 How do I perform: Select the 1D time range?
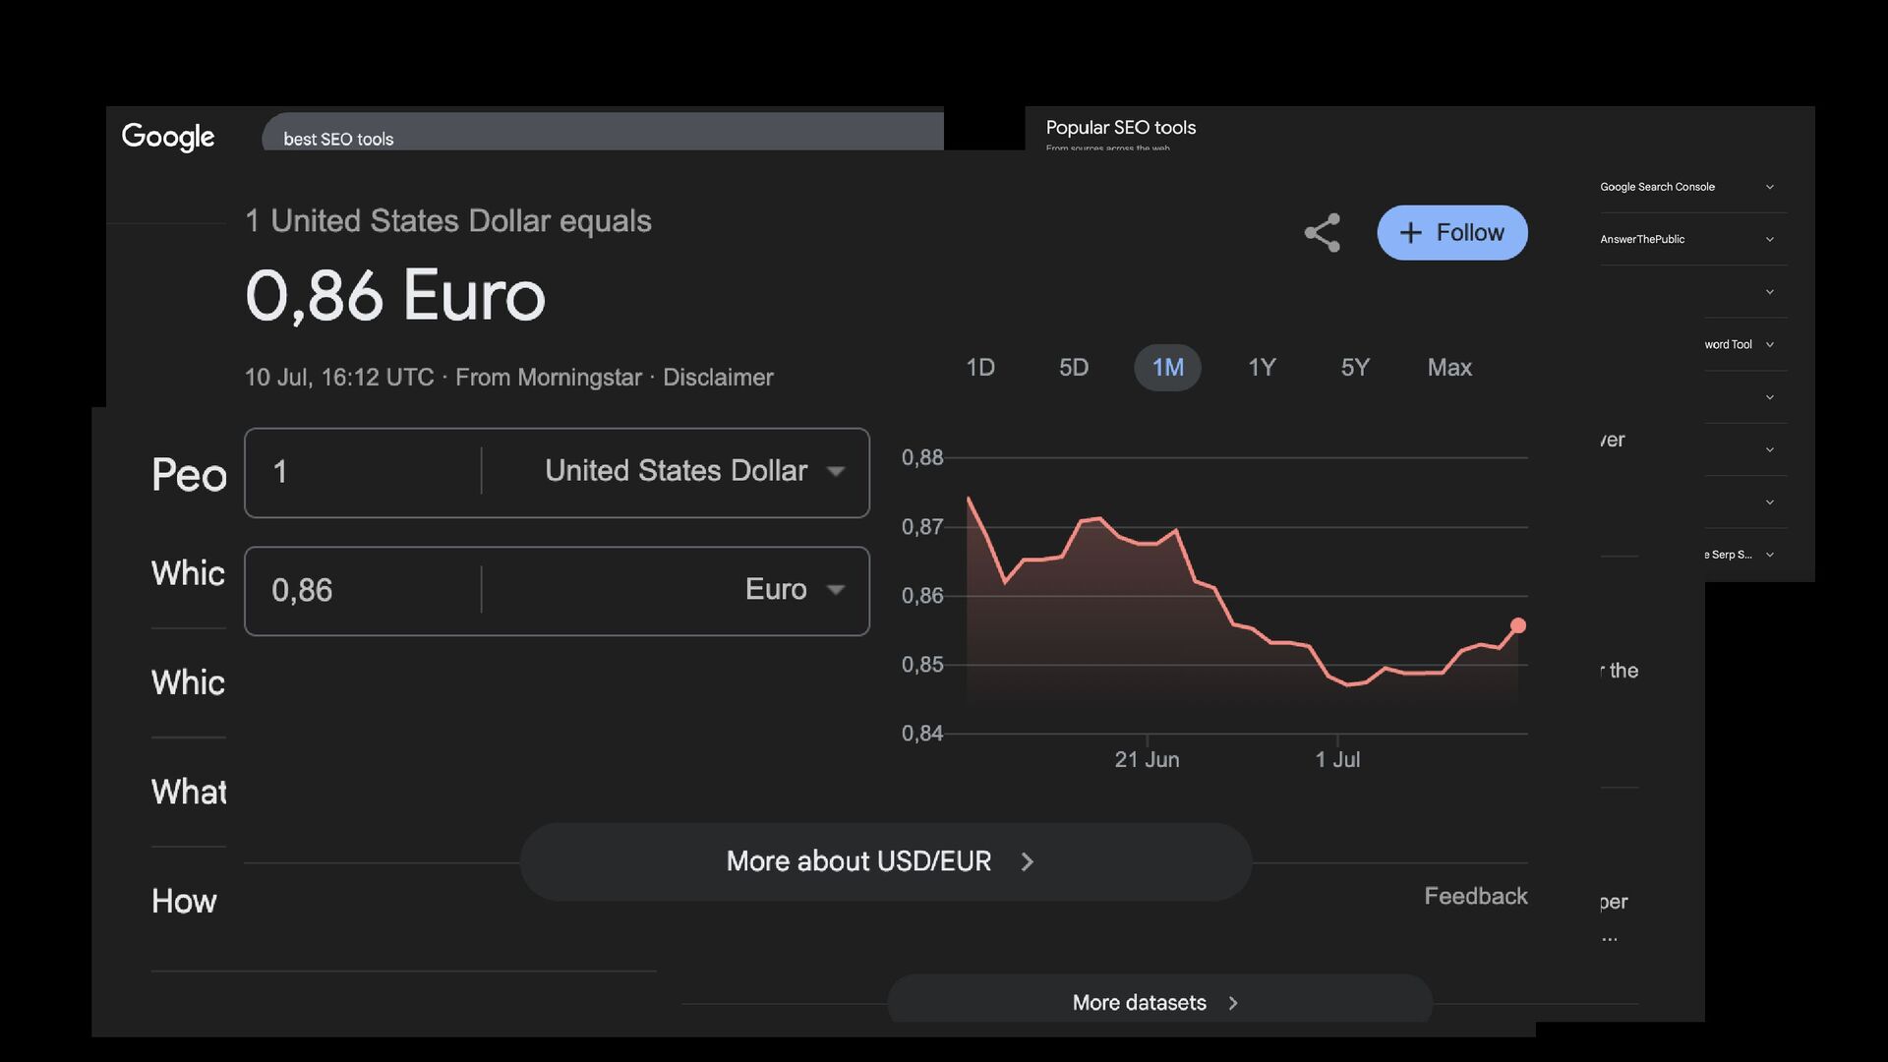point(979,368)
